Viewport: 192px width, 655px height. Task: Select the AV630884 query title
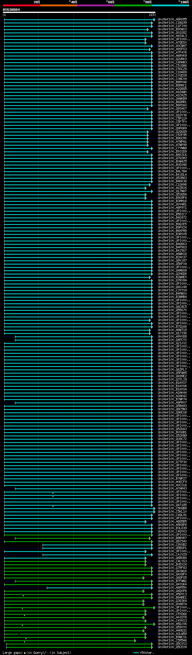pos(11,10)
